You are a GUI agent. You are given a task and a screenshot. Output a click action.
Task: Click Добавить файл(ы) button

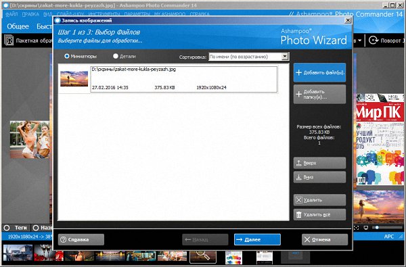pyautogui.click(x=319, y=73)
